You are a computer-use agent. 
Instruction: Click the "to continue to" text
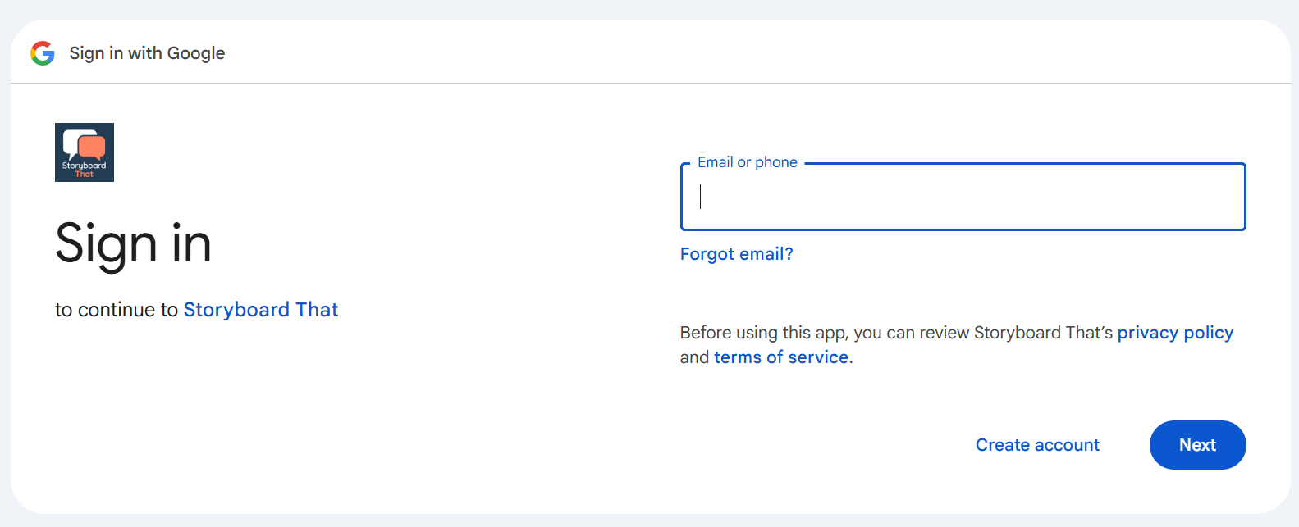pos(116,310)
